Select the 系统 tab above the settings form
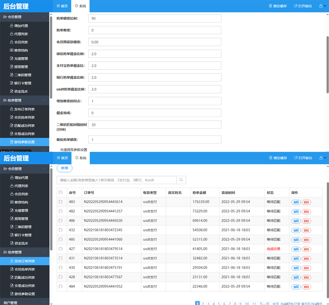This screenshot has height=305, width=329. [x=80, y=6]
